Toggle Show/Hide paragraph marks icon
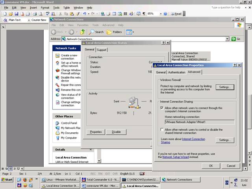This screenshot has height=189, width=252. point(144,14)
